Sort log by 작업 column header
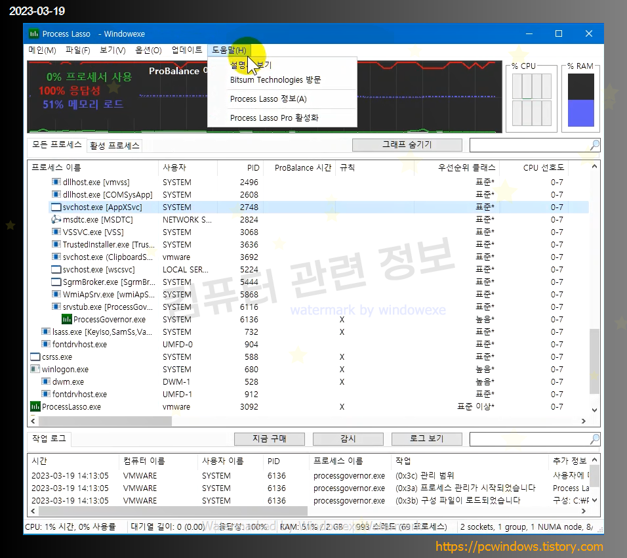627x558 pixels. coord(470,461)
